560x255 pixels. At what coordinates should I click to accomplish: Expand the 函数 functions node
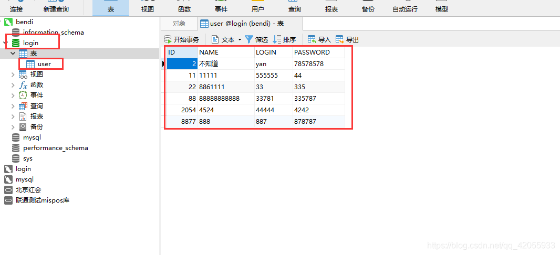[x=13, y=85]
